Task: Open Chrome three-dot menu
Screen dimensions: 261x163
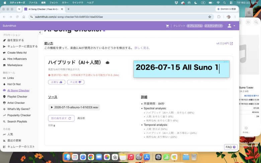Action: [x=235, y=17]
